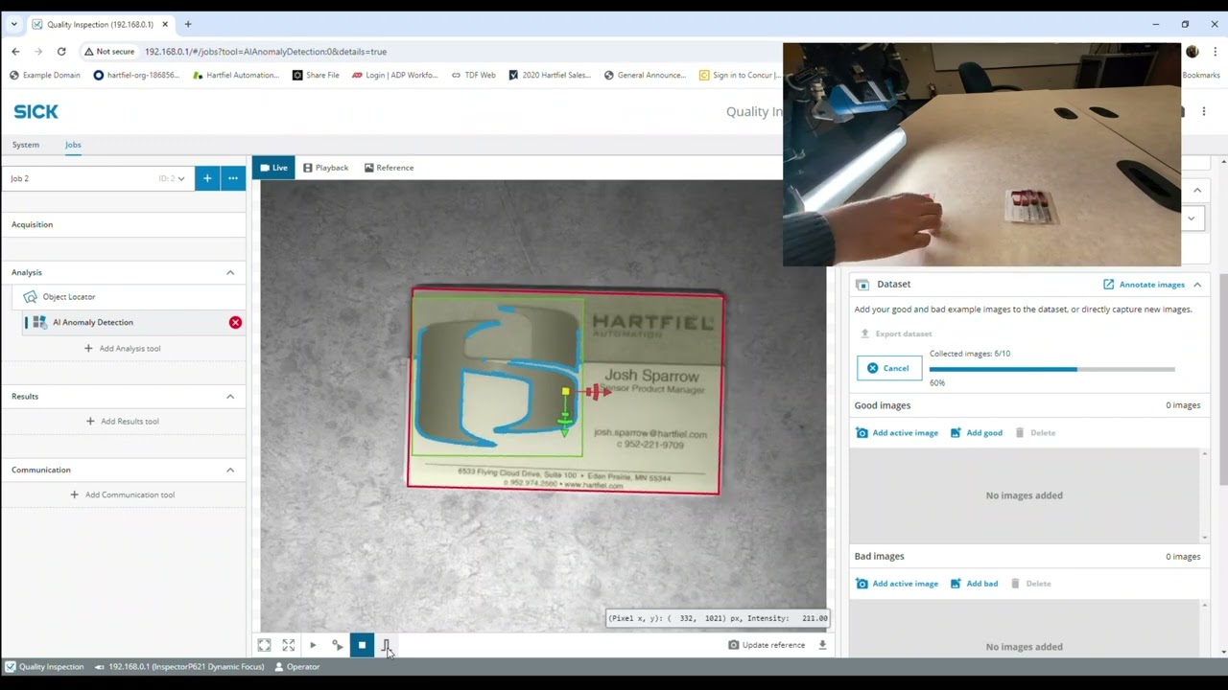Remove AI Anomaly Detection via red X

coord(235,322)
